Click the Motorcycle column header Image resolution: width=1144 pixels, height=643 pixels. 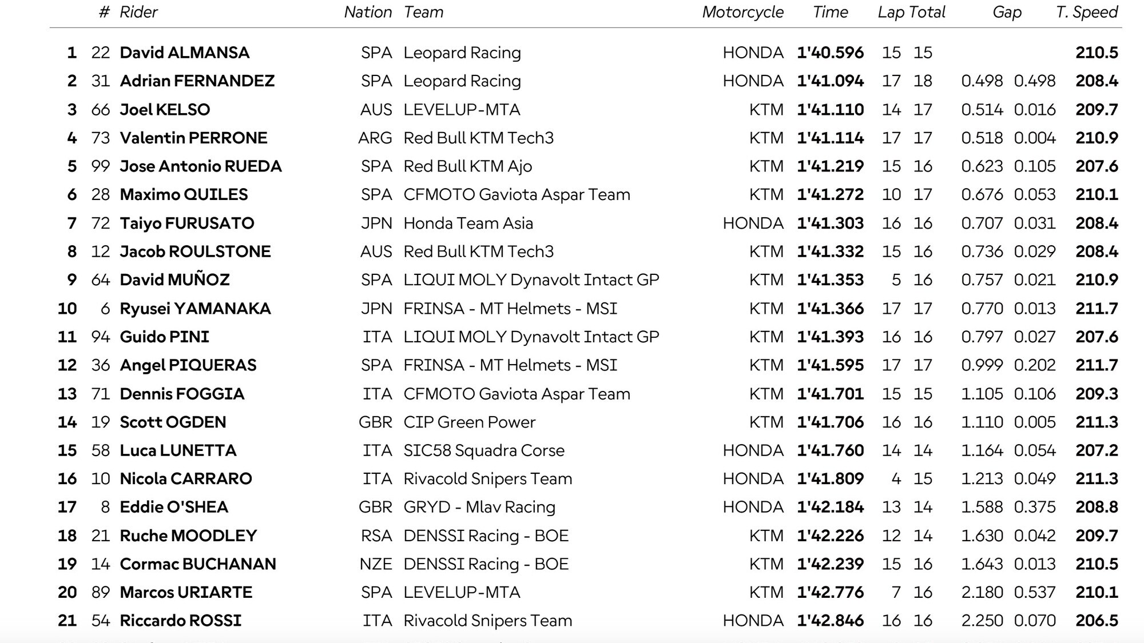point(742,12)
